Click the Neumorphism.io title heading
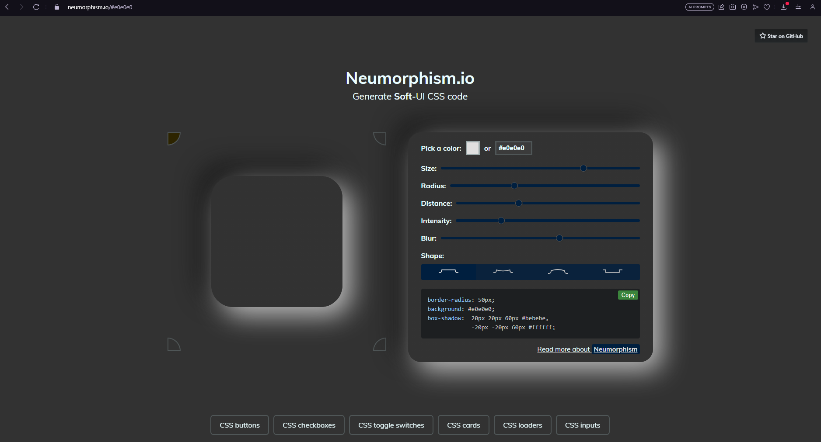Viewport: 821px width, 442px height. (410, 78)
